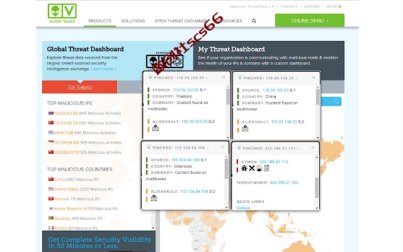
Task: Open the RESOURCES menu
Action: [229, 21]
